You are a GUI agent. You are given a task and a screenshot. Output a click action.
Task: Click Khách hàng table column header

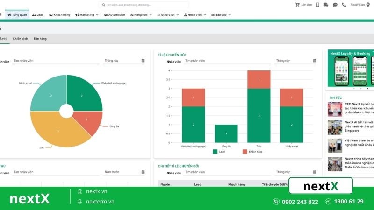pos(237,184)
